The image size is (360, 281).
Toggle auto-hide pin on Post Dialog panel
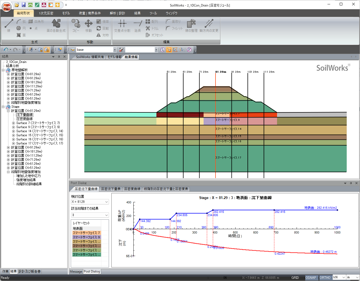[351, 183]
